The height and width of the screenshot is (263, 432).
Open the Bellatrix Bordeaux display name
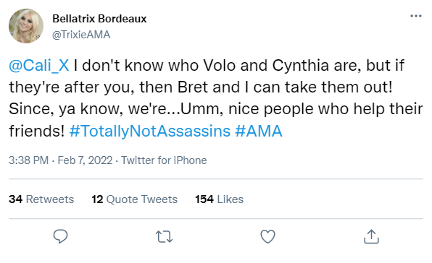point(99,19)
